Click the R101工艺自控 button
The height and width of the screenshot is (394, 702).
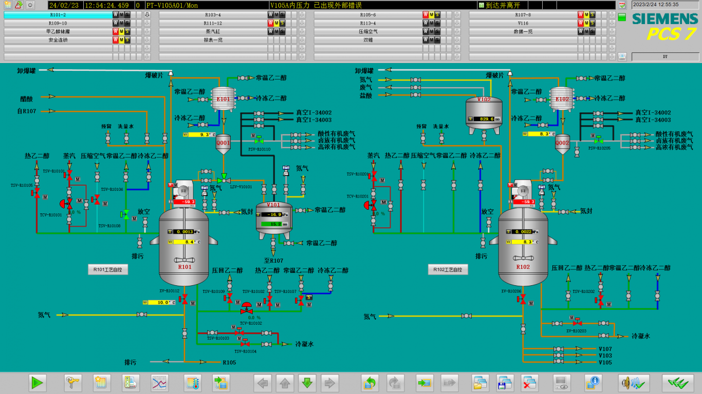pyautogui.click(x=108, y=269)
